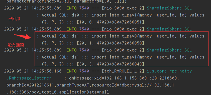Click table name "t_pay0" in the insert statement
Screen dimensions: 211x95
(x=129, y=36)
